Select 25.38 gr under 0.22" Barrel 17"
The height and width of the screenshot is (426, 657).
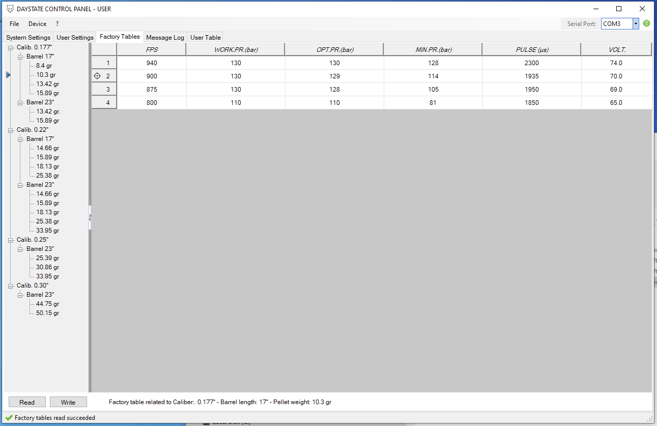coord(47,176)
